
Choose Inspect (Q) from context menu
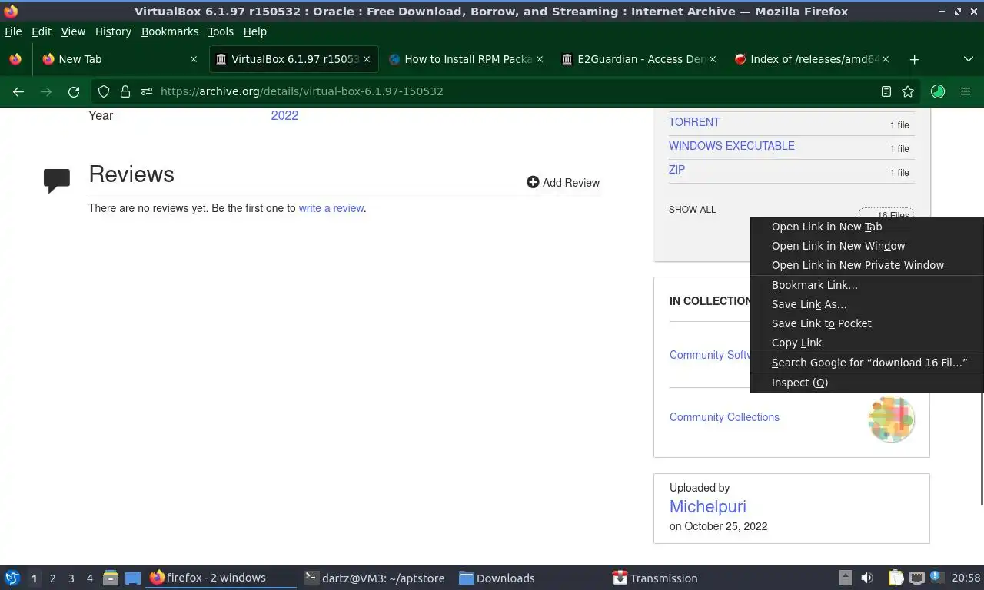[867, 383]
